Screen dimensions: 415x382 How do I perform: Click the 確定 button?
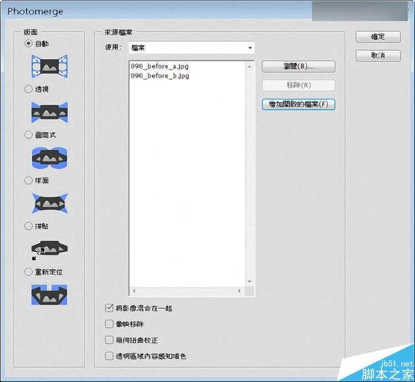[x=378, y=36]
